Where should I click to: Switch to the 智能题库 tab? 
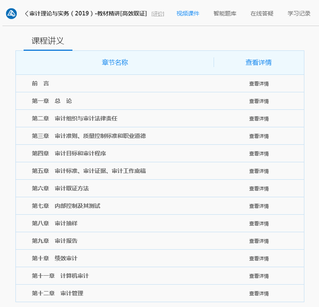pos(225,14)
